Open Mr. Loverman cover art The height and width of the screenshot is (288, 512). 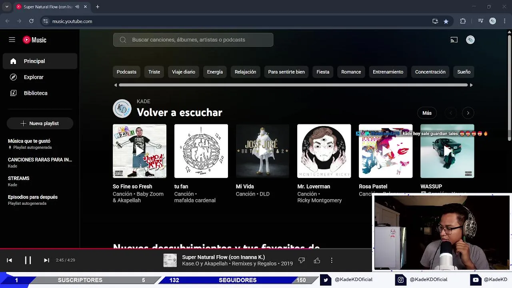324,151
